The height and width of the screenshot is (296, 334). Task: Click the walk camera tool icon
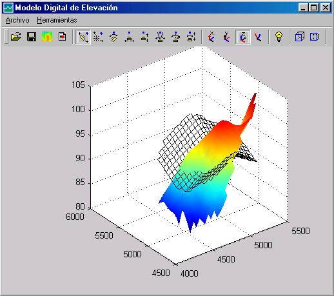click(192, 37)
